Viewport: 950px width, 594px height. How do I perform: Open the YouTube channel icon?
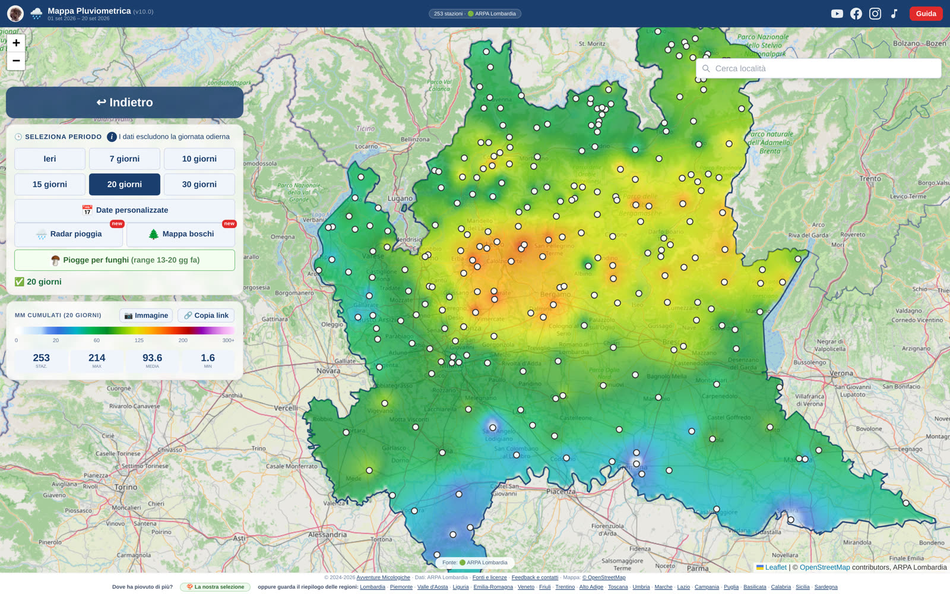(837, 14)
